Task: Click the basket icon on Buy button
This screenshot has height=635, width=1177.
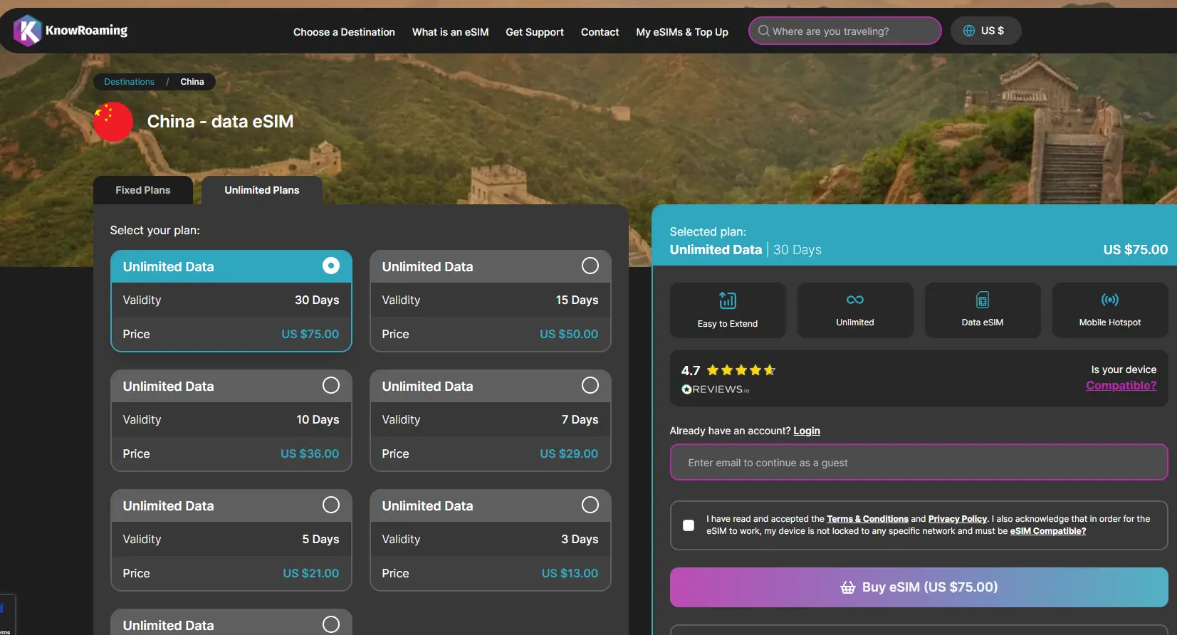Action: 847,587
